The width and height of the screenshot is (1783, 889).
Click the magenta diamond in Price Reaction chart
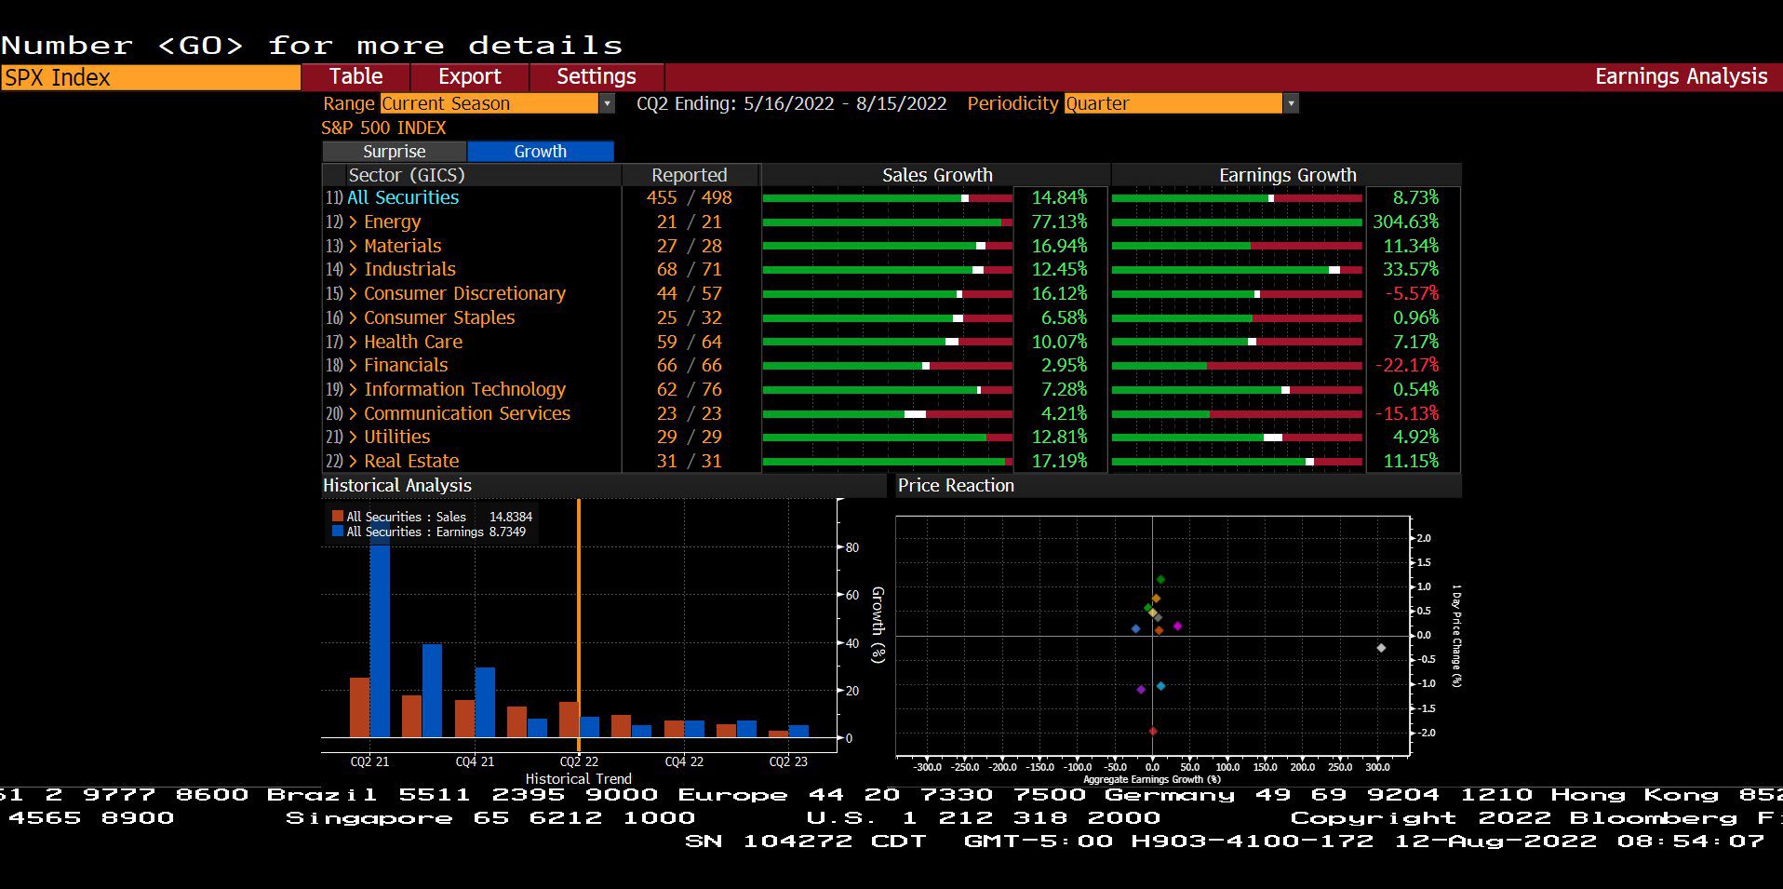click(1177, 626)
